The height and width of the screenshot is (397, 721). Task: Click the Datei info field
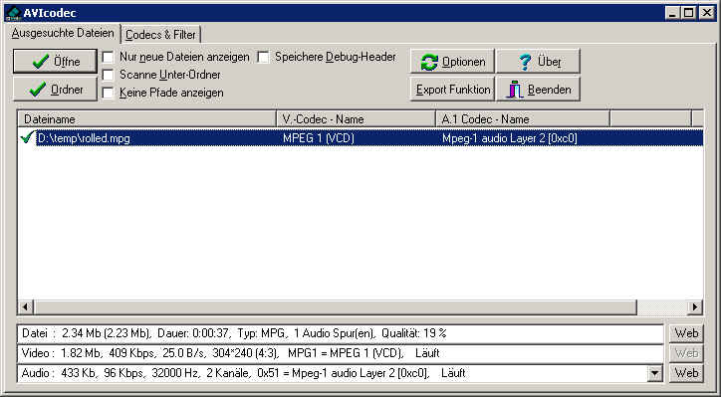coord(341,333)
